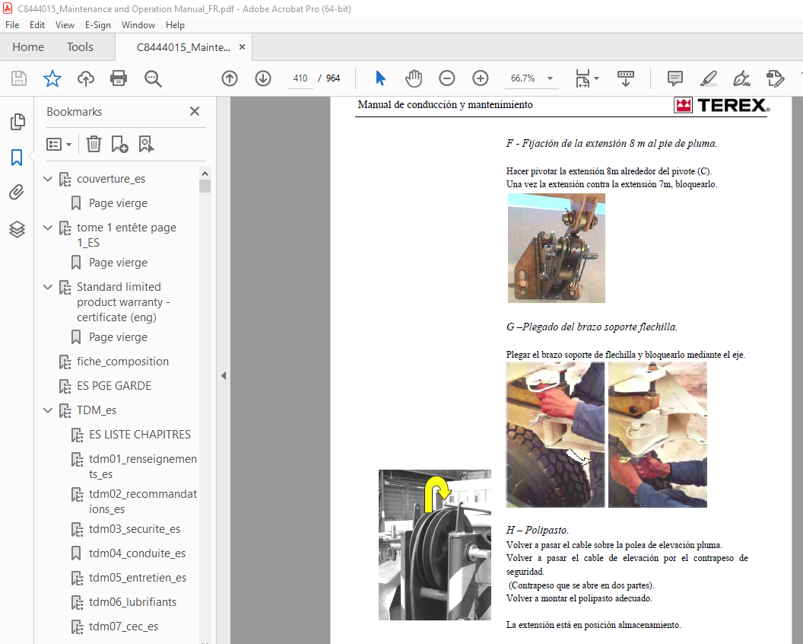
Task: Zoom out with minus button
Action: tap(446, 78)
